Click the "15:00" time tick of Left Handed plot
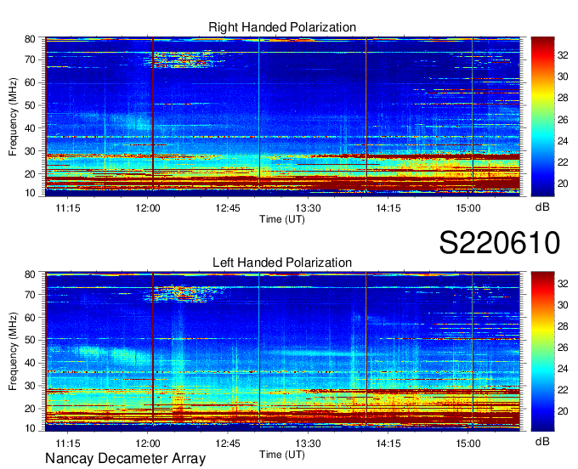The width and height of the screenshot is (578, 469). pos(468,444)
